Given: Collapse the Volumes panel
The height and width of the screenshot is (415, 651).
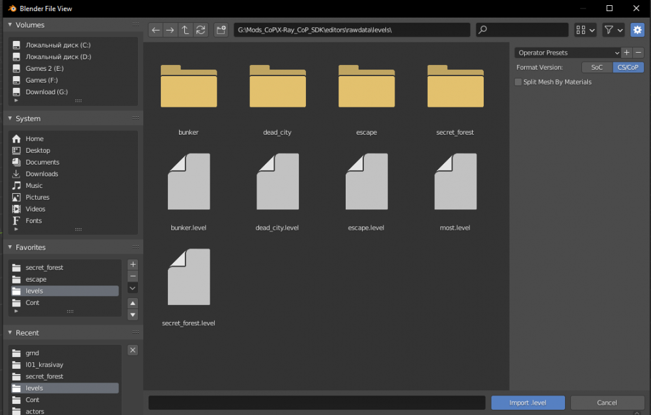Looking at the screenshot, I should 10,25.
